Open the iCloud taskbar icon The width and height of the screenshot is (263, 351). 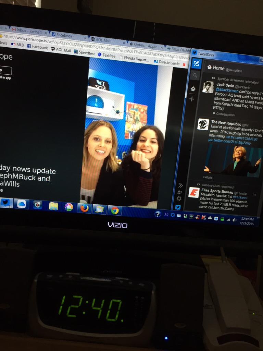[x=22, y=204]
